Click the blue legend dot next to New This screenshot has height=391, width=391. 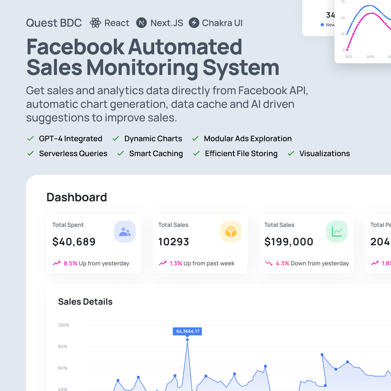[321, 24]
